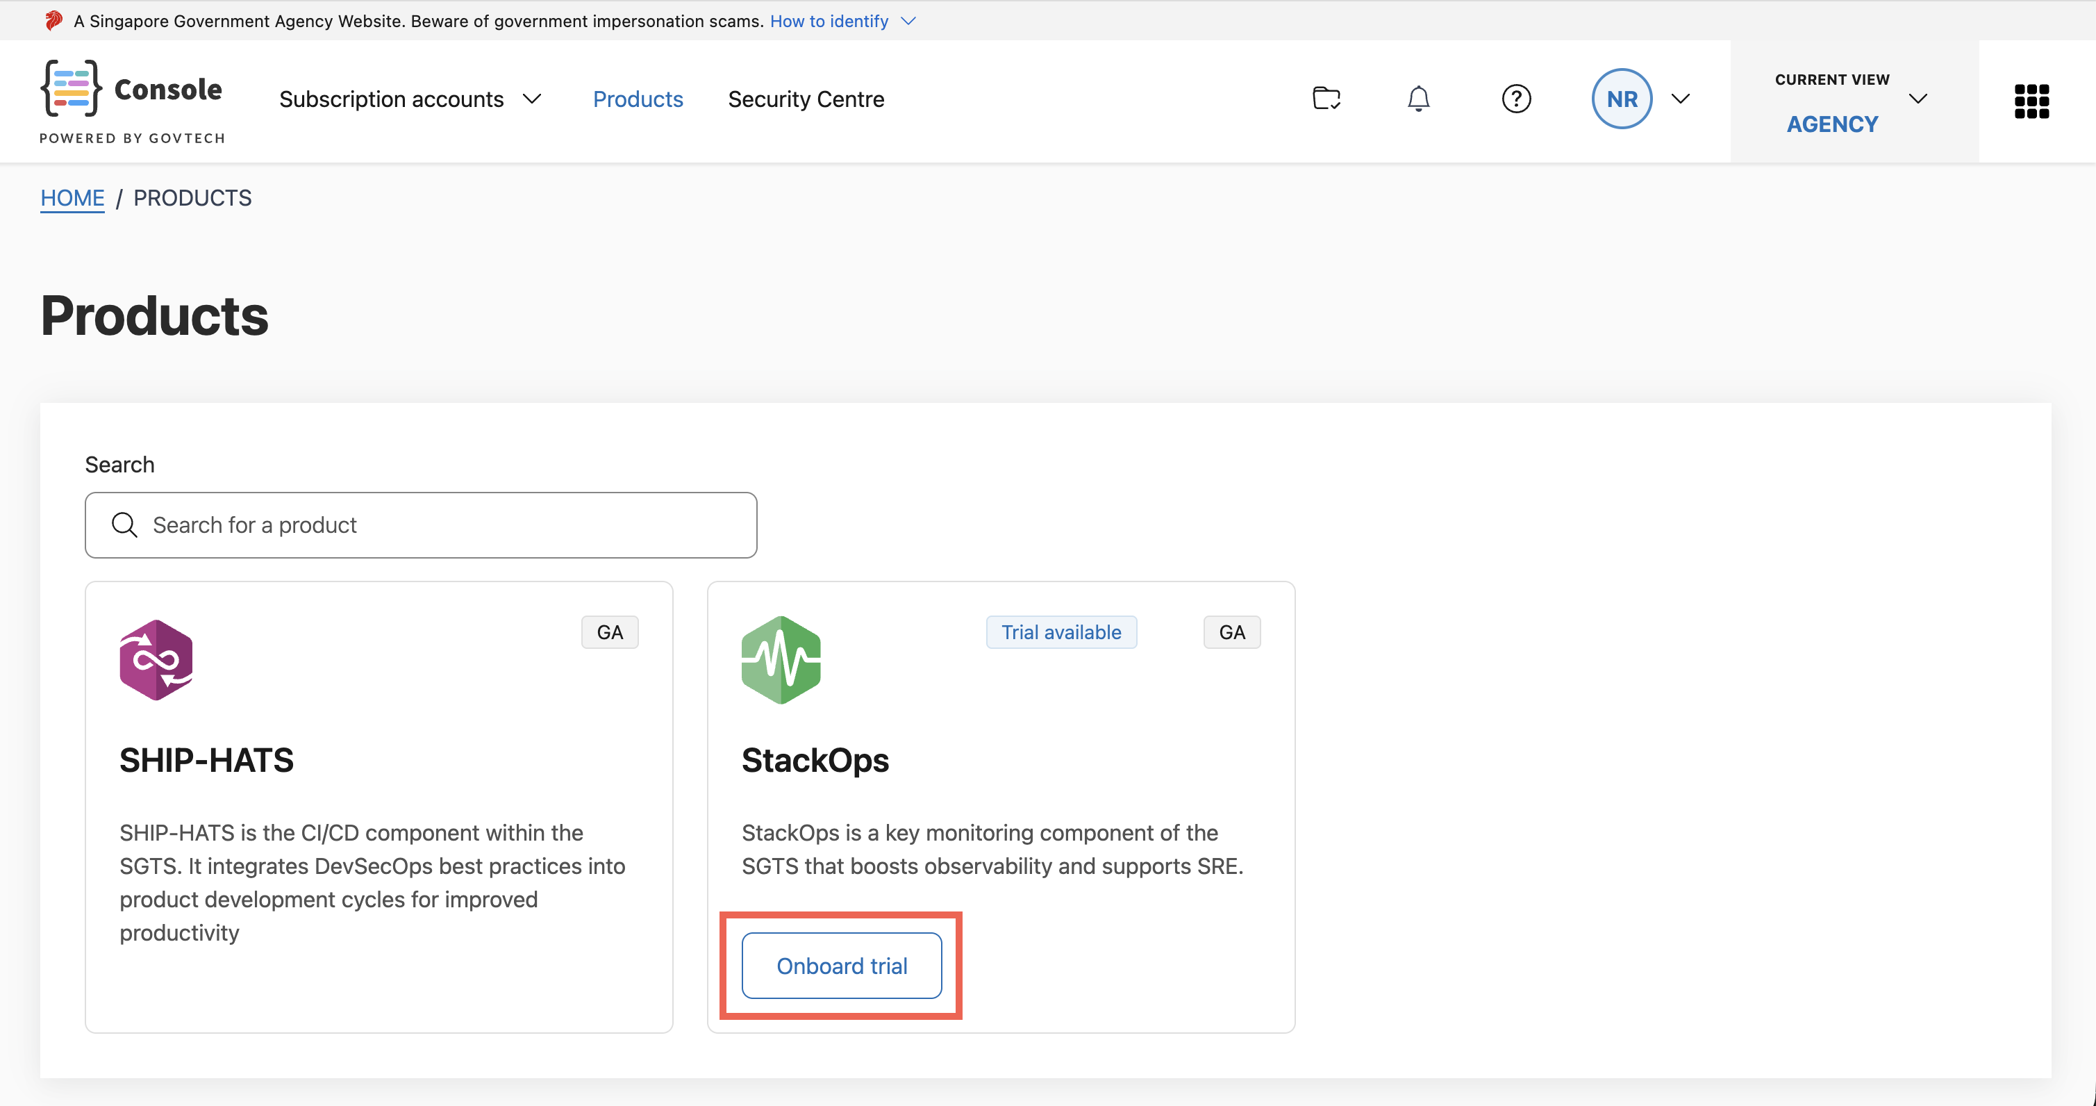Click the SHIP-HATS description text

(x=372, y=882)
